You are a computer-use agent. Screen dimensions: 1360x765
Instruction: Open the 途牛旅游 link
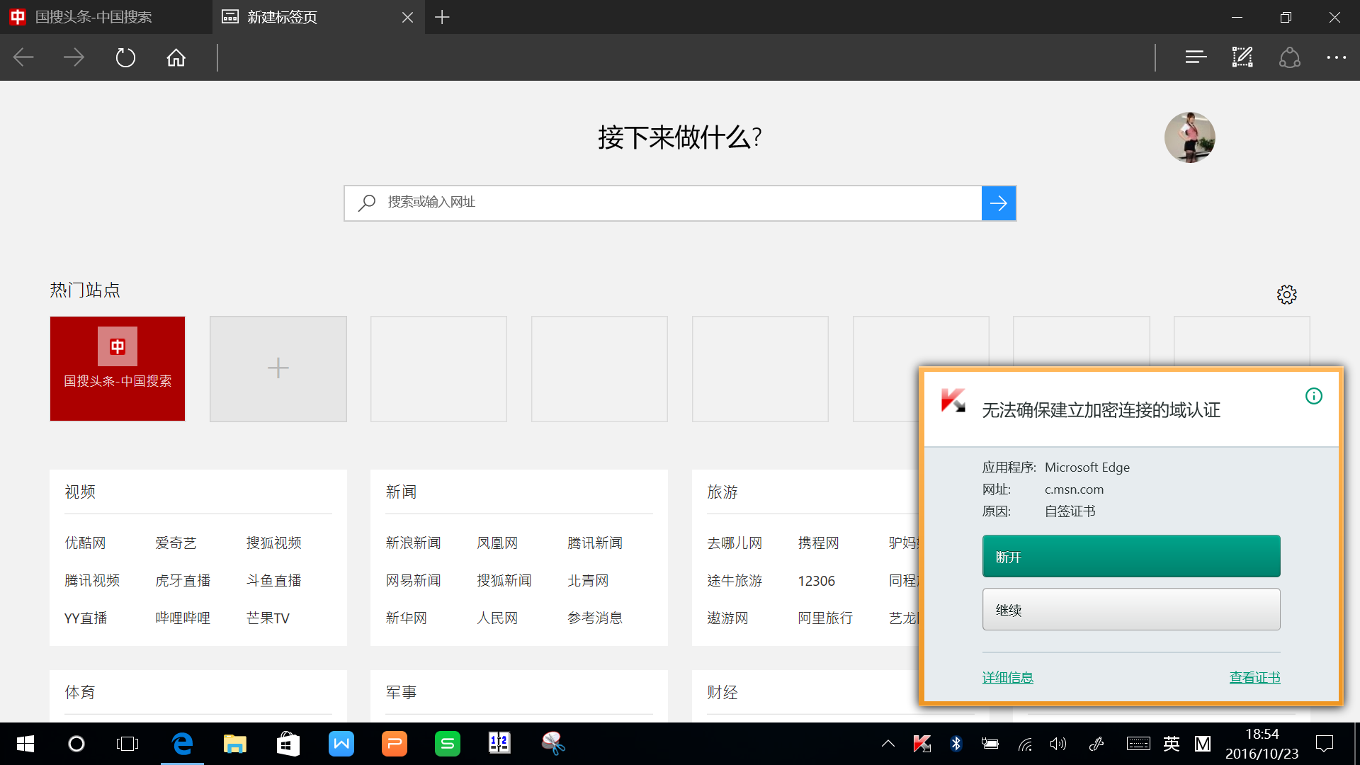735,580
